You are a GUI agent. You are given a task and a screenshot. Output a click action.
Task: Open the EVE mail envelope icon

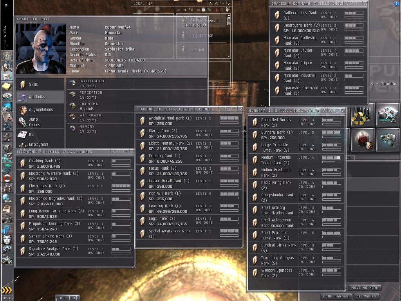7,76
